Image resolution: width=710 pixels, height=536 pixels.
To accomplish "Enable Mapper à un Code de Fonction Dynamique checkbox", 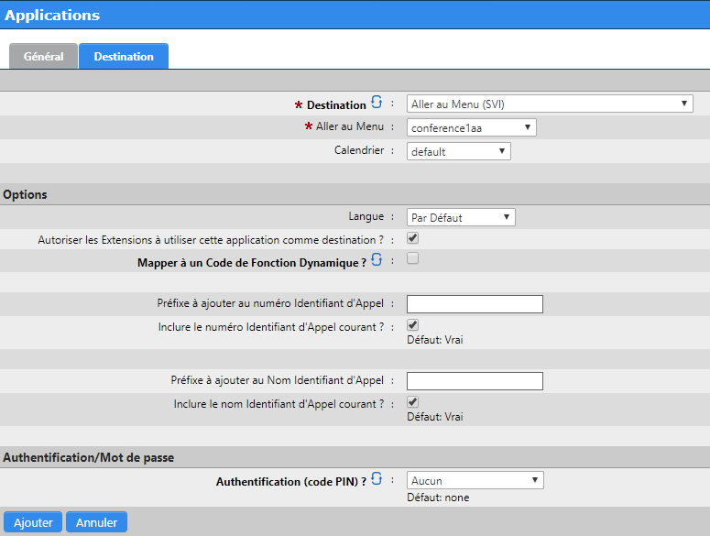I will [412, 258].
